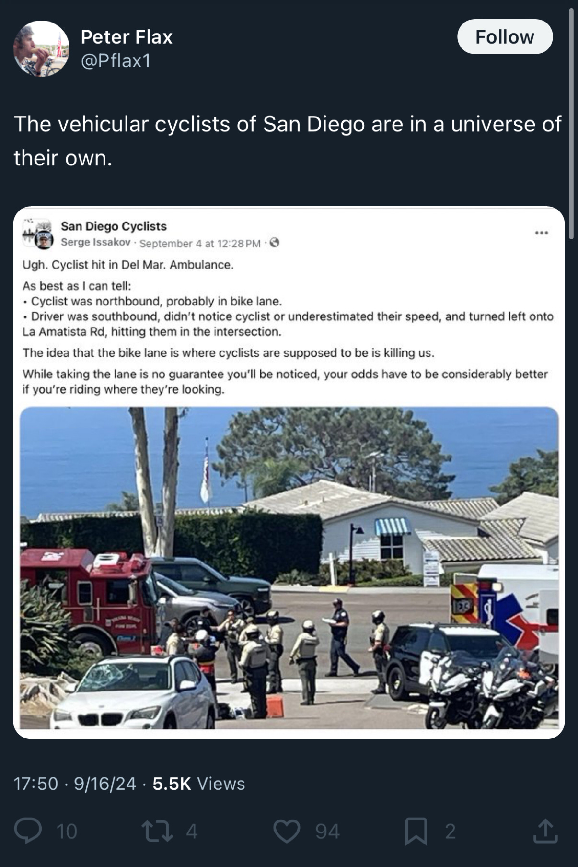Click the reply speech bubble icon

28,831
